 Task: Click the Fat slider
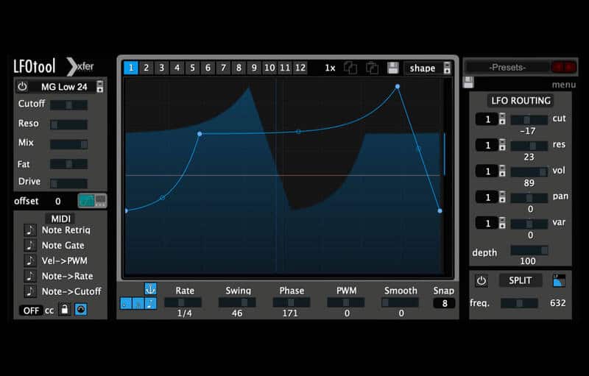click(68, 163)
